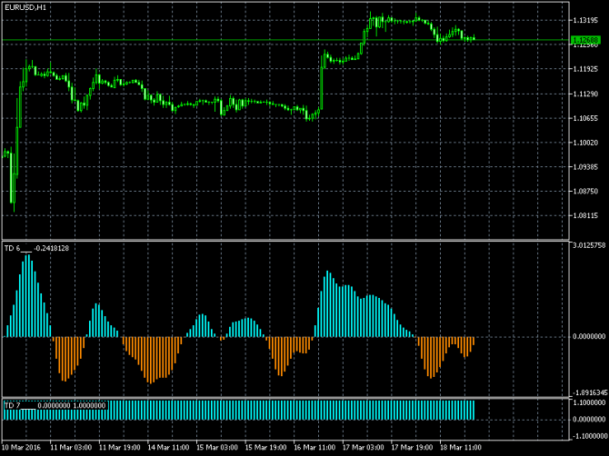Click the 15 Mar 19:00 time label

[x=266, y=448]
